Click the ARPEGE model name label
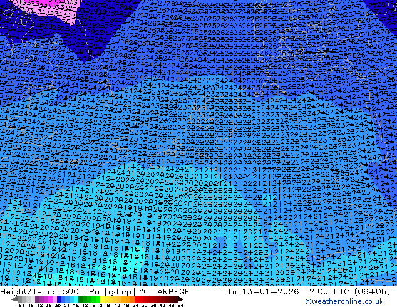397x307 pixels. click(x=173, y=292)
